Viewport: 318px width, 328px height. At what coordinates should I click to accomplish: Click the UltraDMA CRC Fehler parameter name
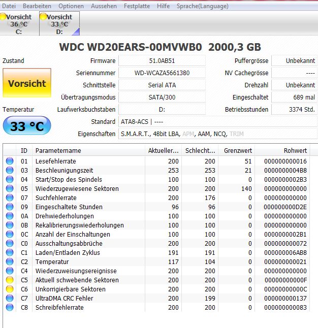point(65,298)
